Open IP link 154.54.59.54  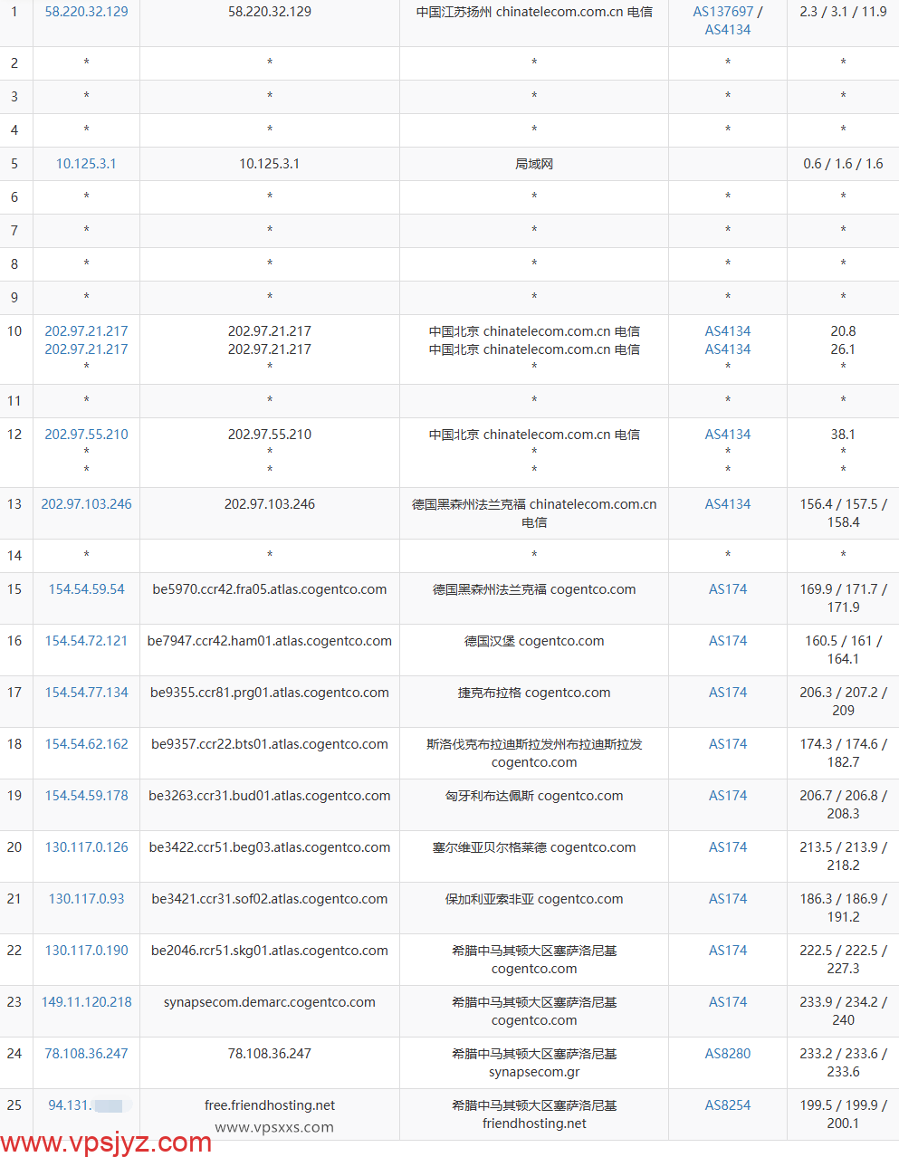point(86,589)
